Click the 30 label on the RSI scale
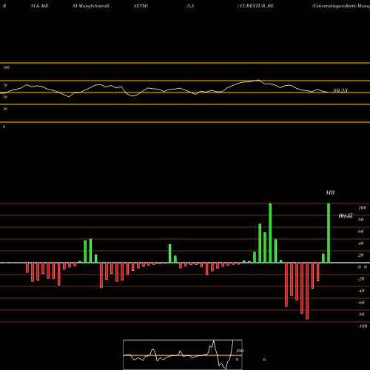The image size is (370, 370). click(x=5, y=109)
